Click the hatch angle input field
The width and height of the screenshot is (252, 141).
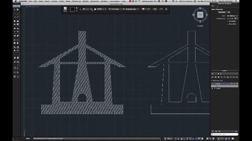click(x=86, y=9)
